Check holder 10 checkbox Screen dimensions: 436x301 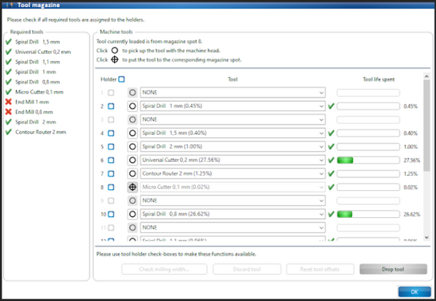111,214
